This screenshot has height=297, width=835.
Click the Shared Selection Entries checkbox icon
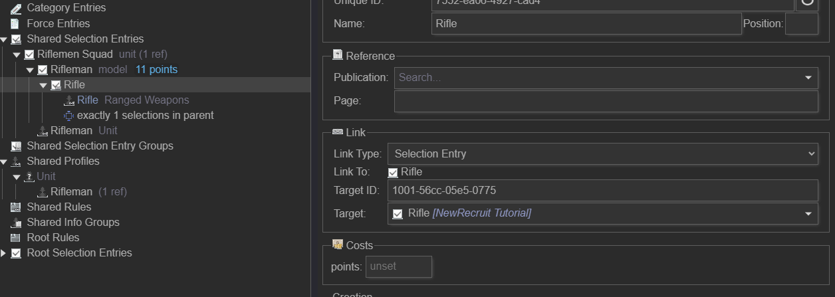(x=16, y=39)
